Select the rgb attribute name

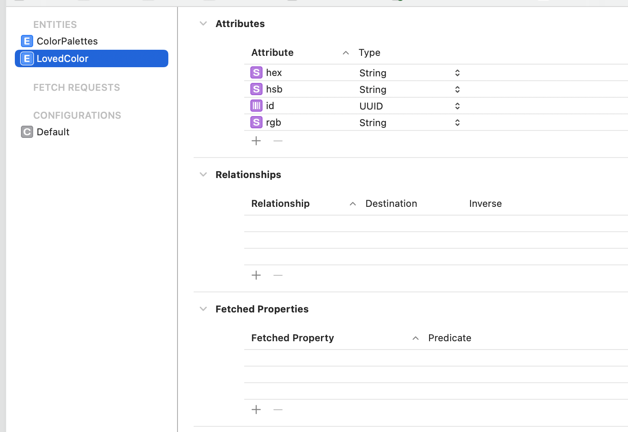click(x=273, y=123)
